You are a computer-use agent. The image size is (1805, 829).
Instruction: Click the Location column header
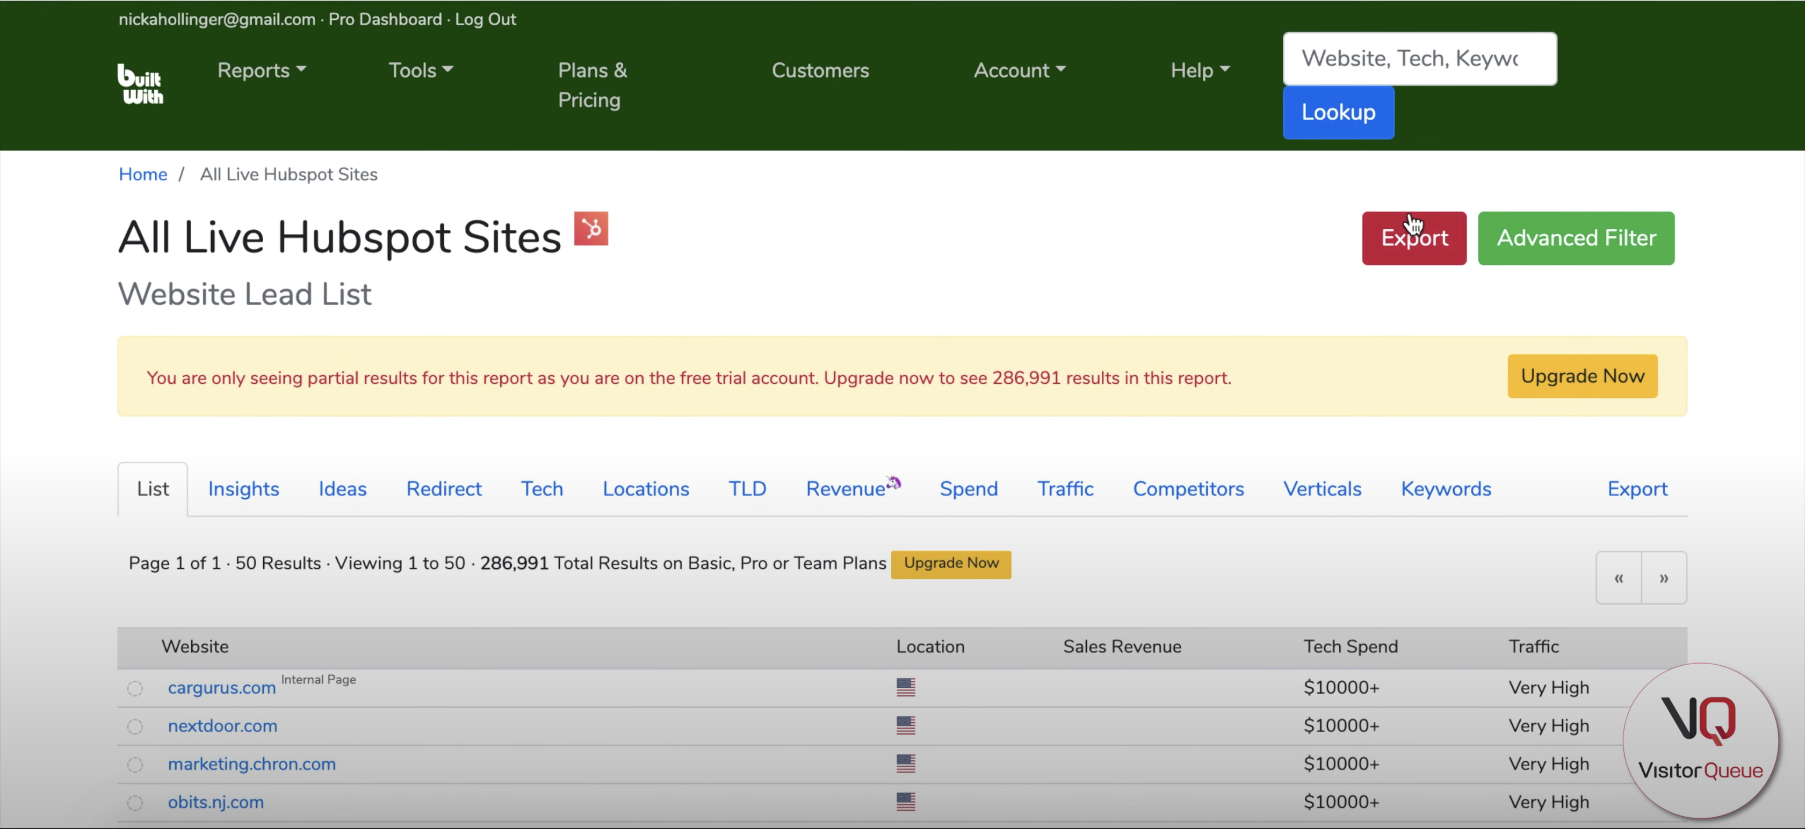[x=930, y=646]
